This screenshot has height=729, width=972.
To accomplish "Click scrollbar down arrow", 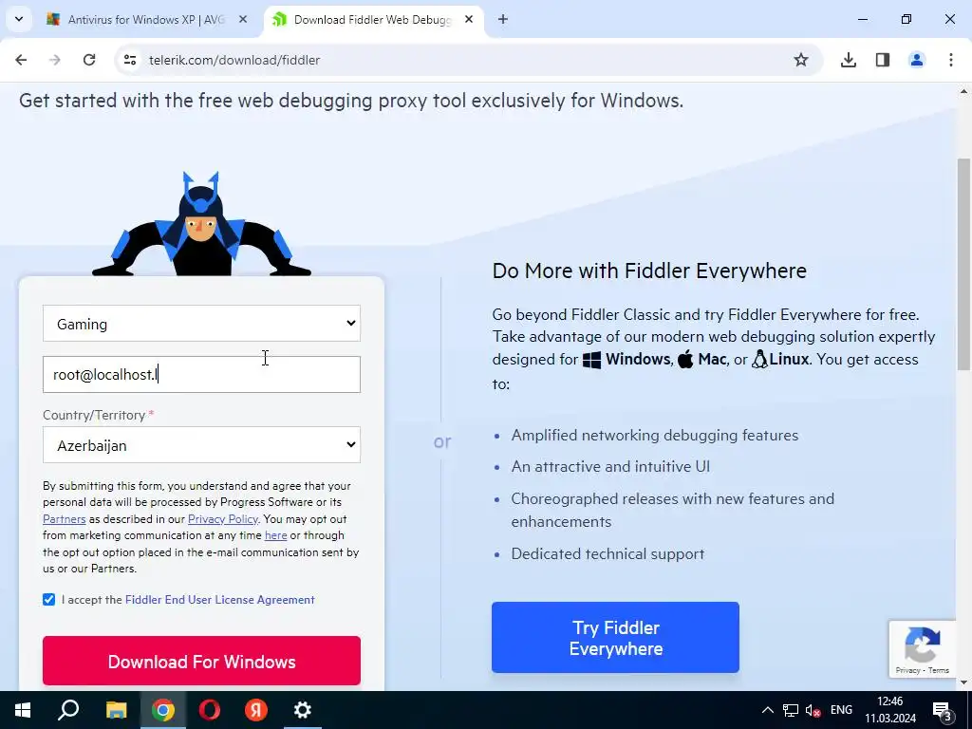I will click(963, 682).
